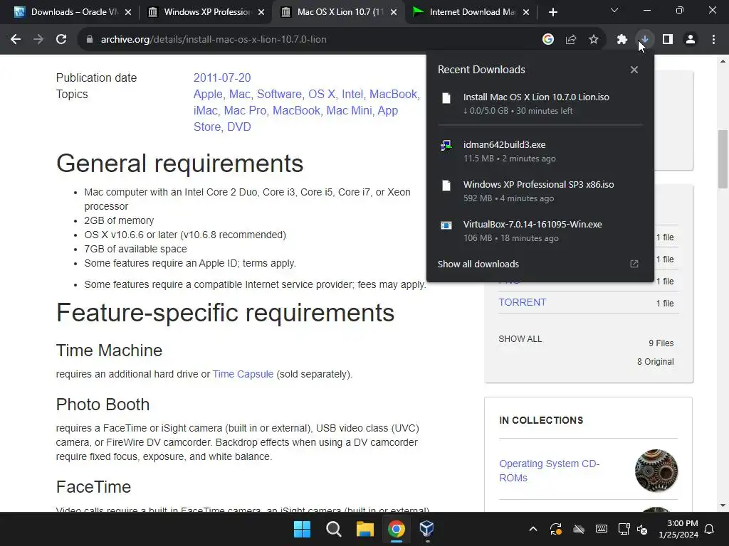Click the Operating System CD-ROMs gears thumbnail

pyautogui.click(x=656, y=471)
